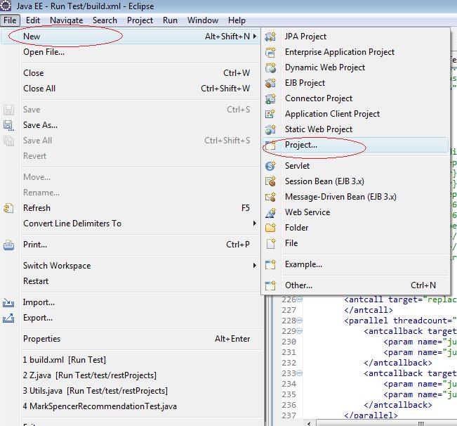
Task: Click the Print printer icon
Action: click(8, 245)
